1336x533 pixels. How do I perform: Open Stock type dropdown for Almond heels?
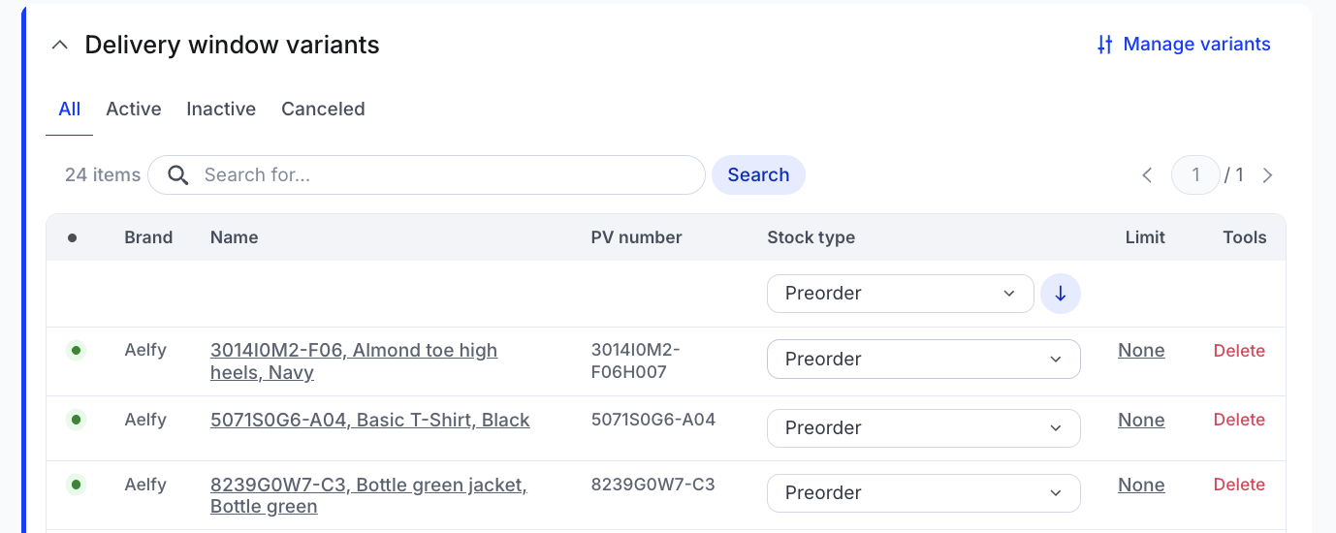tap(923, 359)
